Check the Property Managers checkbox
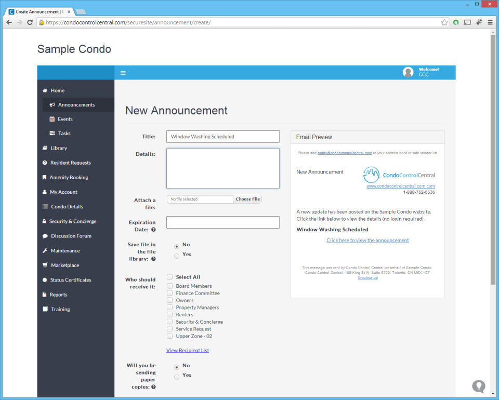 (x=169, y=307)
